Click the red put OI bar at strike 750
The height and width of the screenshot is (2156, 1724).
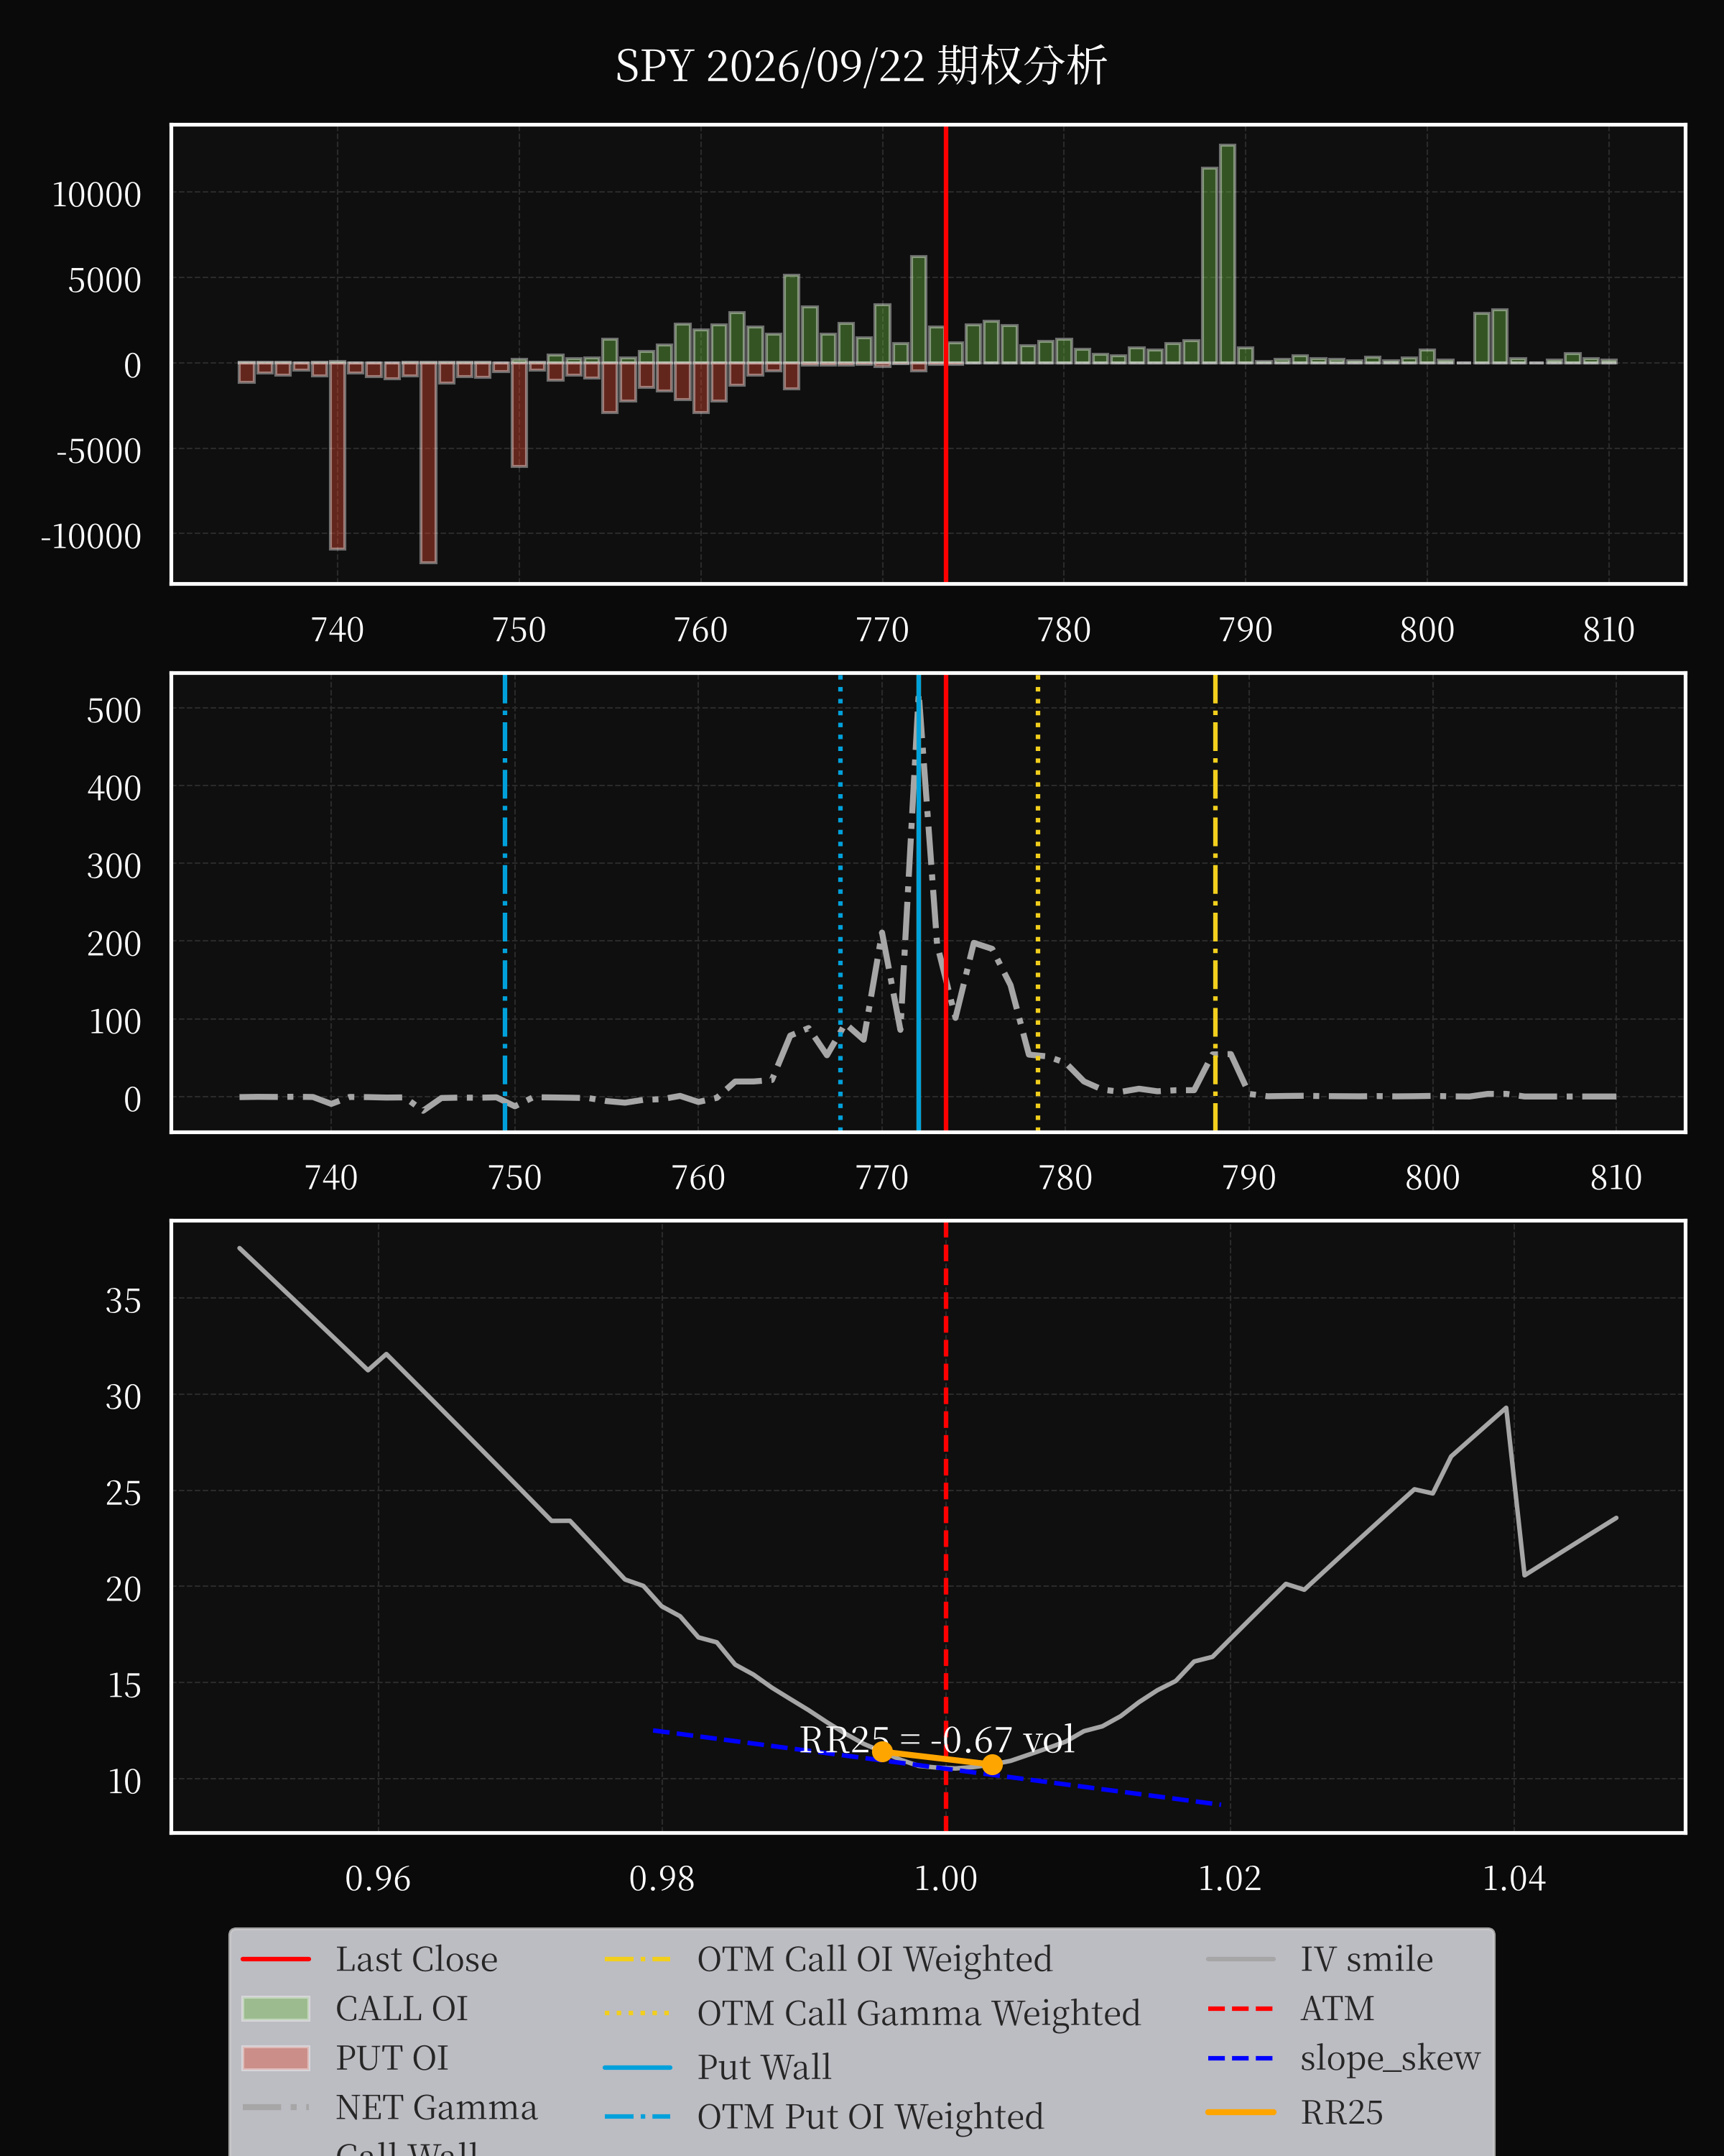click(x=519, y=414)
